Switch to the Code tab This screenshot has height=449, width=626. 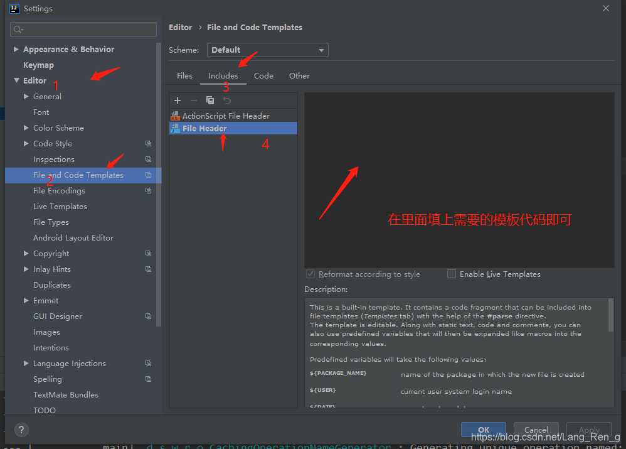[263, 75]
